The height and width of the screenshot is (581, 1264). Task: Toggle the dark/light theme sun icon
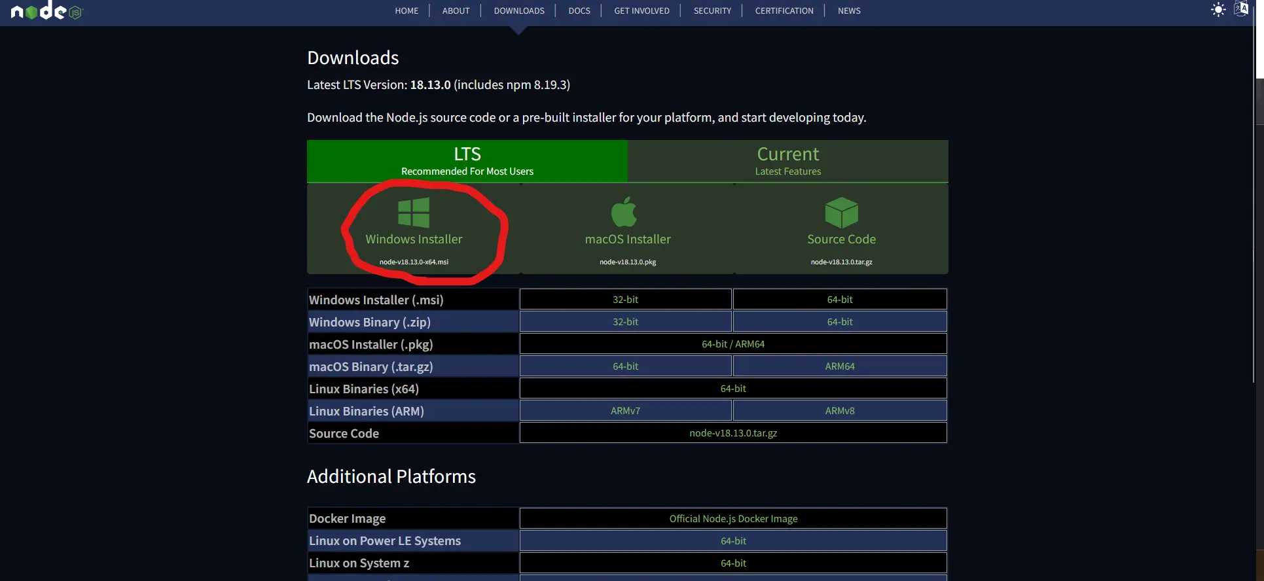click(x=1218, y=10)
